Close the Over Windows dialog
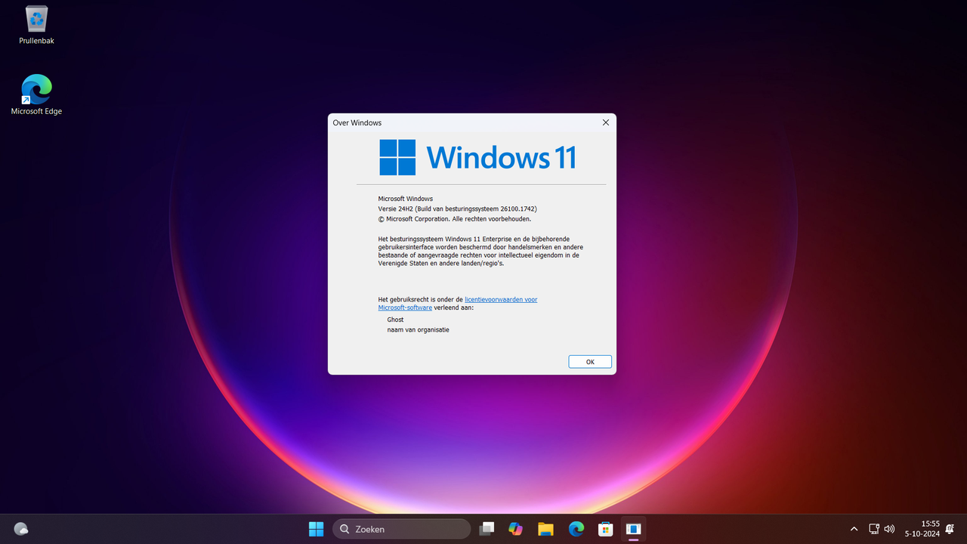The width and height of the screenshot is (967, 544). [x=605, y=122]
